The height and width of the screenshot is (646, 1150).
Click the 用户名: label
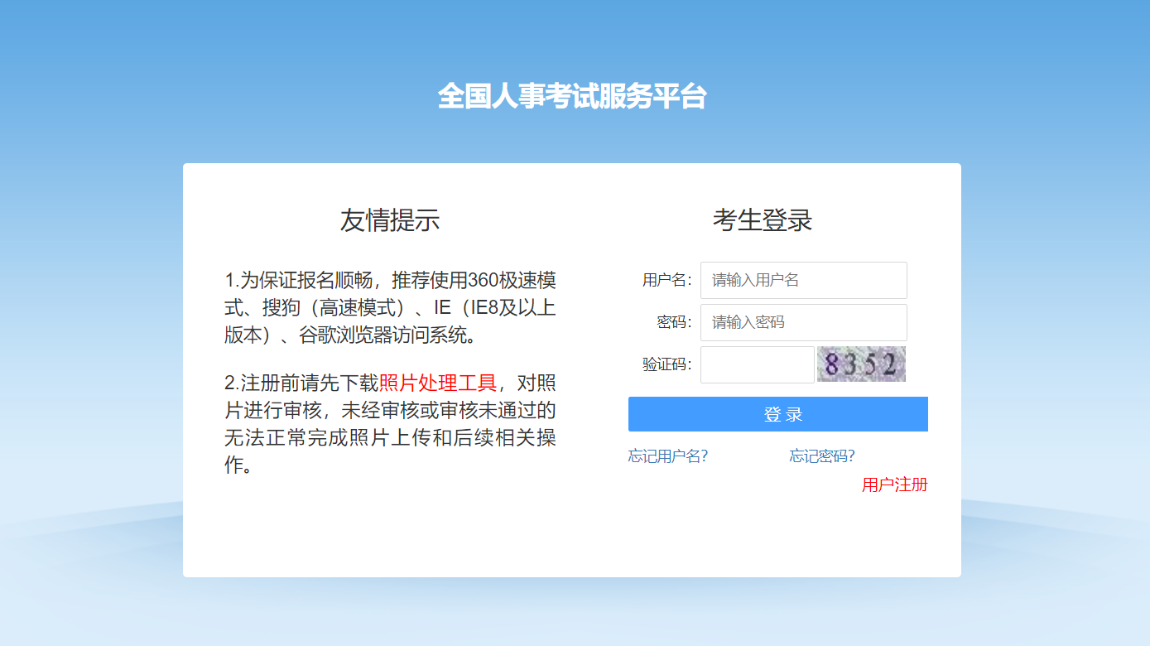pyautogui.click(x=666, y=280)
